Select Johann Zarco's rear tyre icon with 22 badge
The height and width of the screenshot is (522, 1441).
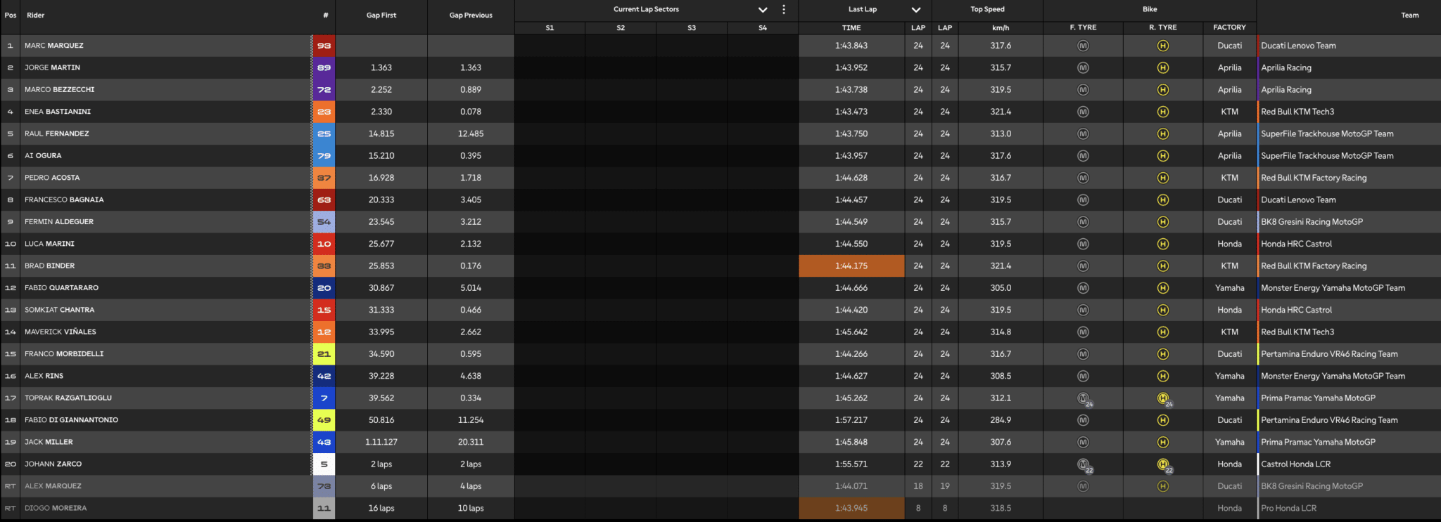point(1164,465)
